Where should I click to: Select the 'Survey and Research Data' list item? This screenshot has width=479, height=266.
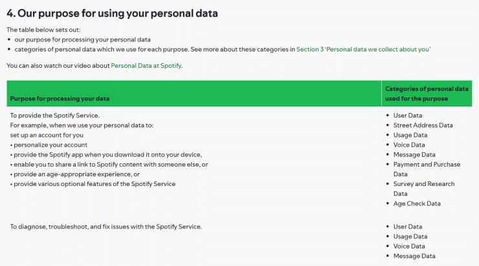click(x=424, y=189)
